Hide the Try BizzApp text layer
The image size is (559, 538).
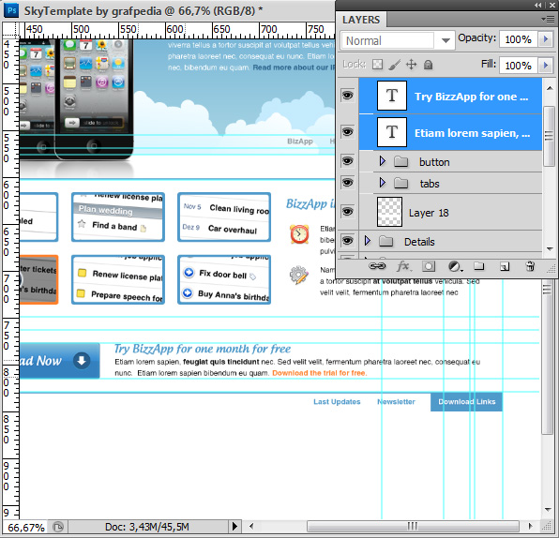348,96
